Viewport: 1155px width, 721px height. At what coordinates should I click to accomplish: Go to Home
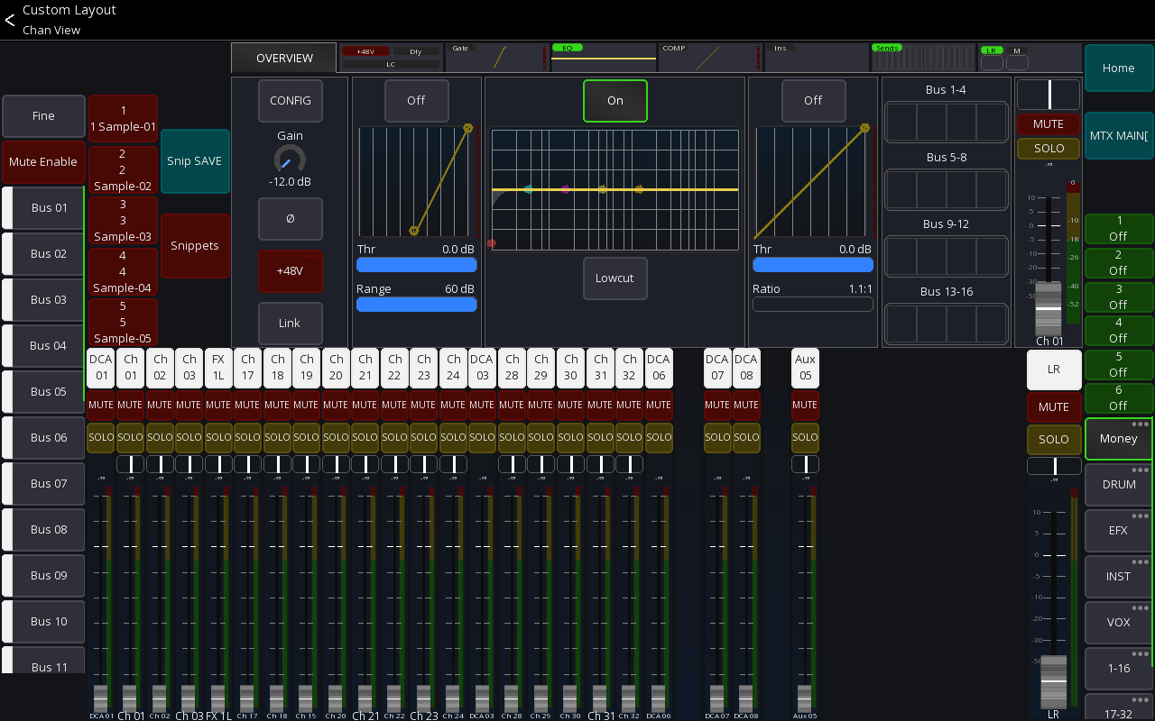(x=1118, y=68)
